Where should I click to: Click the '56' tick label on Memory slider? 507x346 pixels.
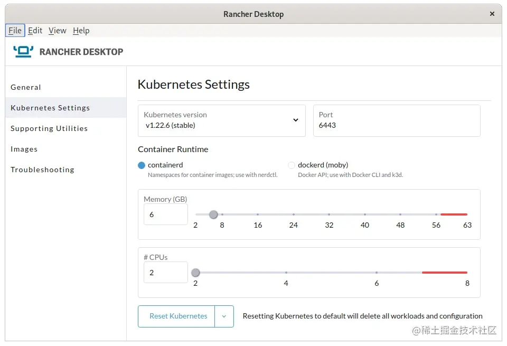pos(436,225)
